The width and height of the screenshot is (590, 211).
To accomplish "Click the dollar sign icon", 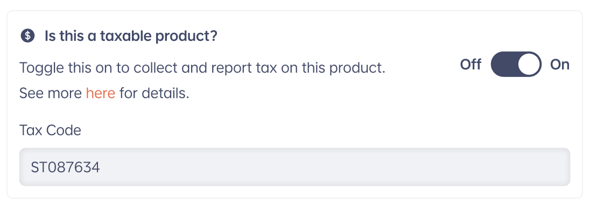I will tap(27, 36).
